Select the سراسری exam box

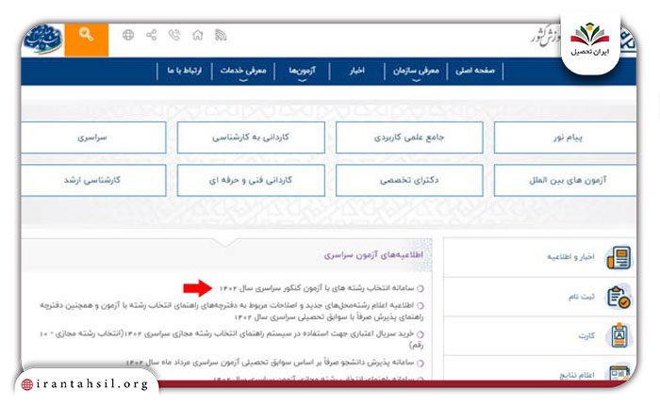point(93,138)
